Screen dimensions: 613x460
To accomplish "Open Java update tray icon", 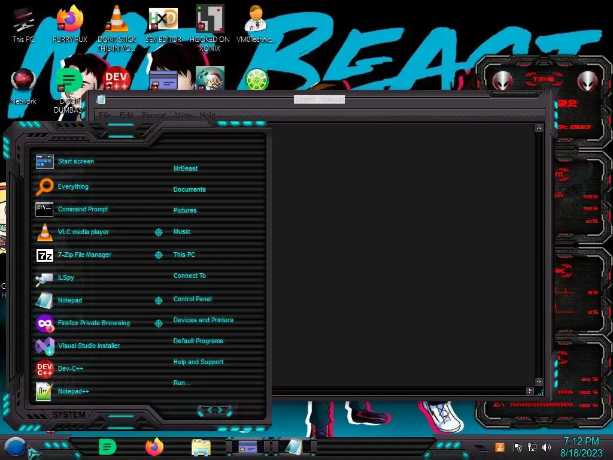I will [499, 447].
